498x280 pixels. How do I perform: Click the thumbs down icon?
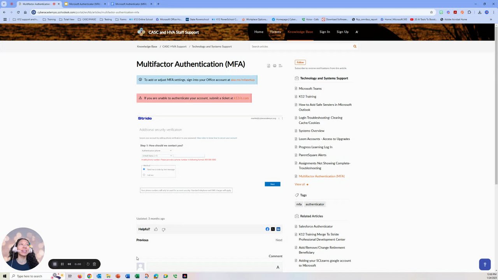tap(163, 229)
